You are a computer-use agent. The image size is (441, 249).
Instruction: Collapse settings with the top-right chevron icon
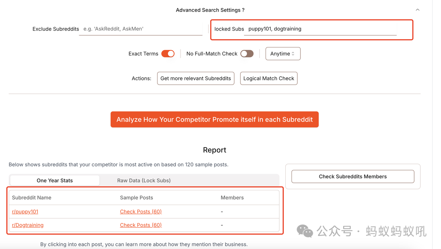418,10
